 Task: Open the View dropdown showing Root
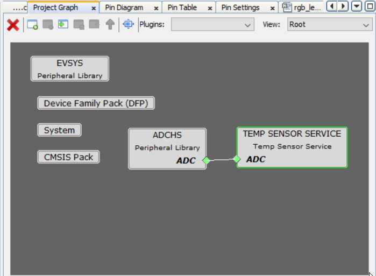click(x=329, y=25)
